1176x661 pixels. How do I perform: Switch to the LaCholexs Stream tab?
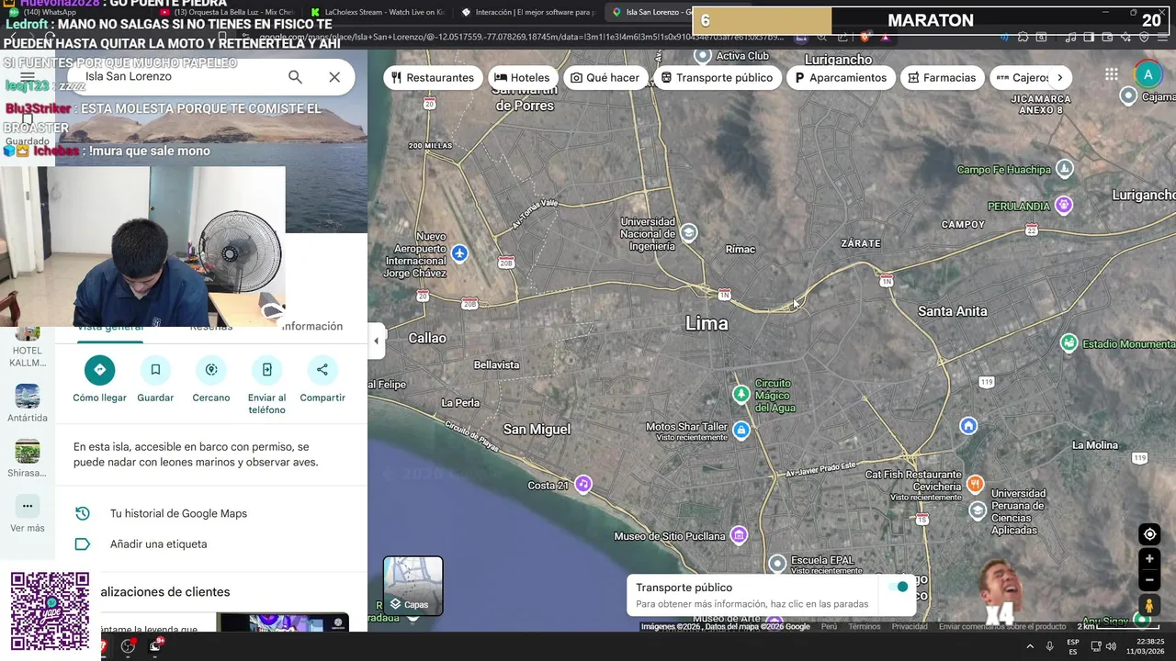tap(377, 12)
